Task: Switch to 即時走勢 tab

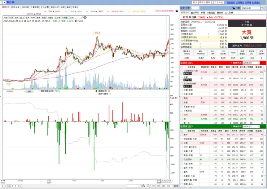Action: point(15,7)
